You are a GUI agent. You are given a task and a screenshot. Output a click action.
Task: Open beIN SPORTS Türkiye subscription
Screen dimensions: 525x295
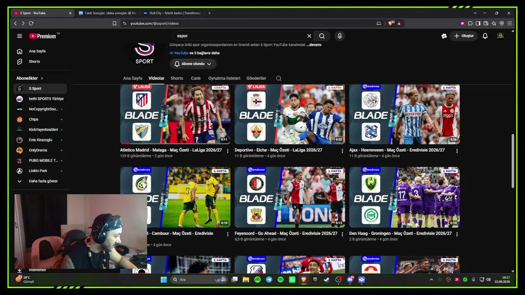coord(40,99)
